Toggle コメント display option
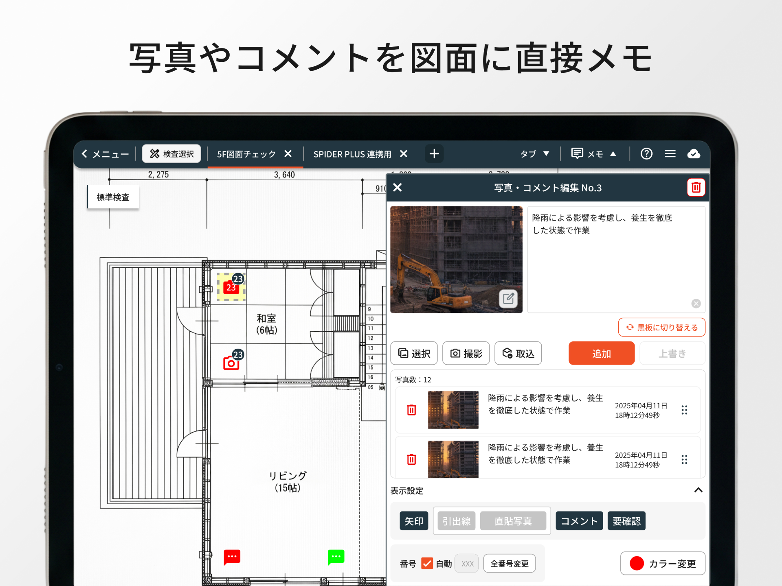 click(579, 521)
